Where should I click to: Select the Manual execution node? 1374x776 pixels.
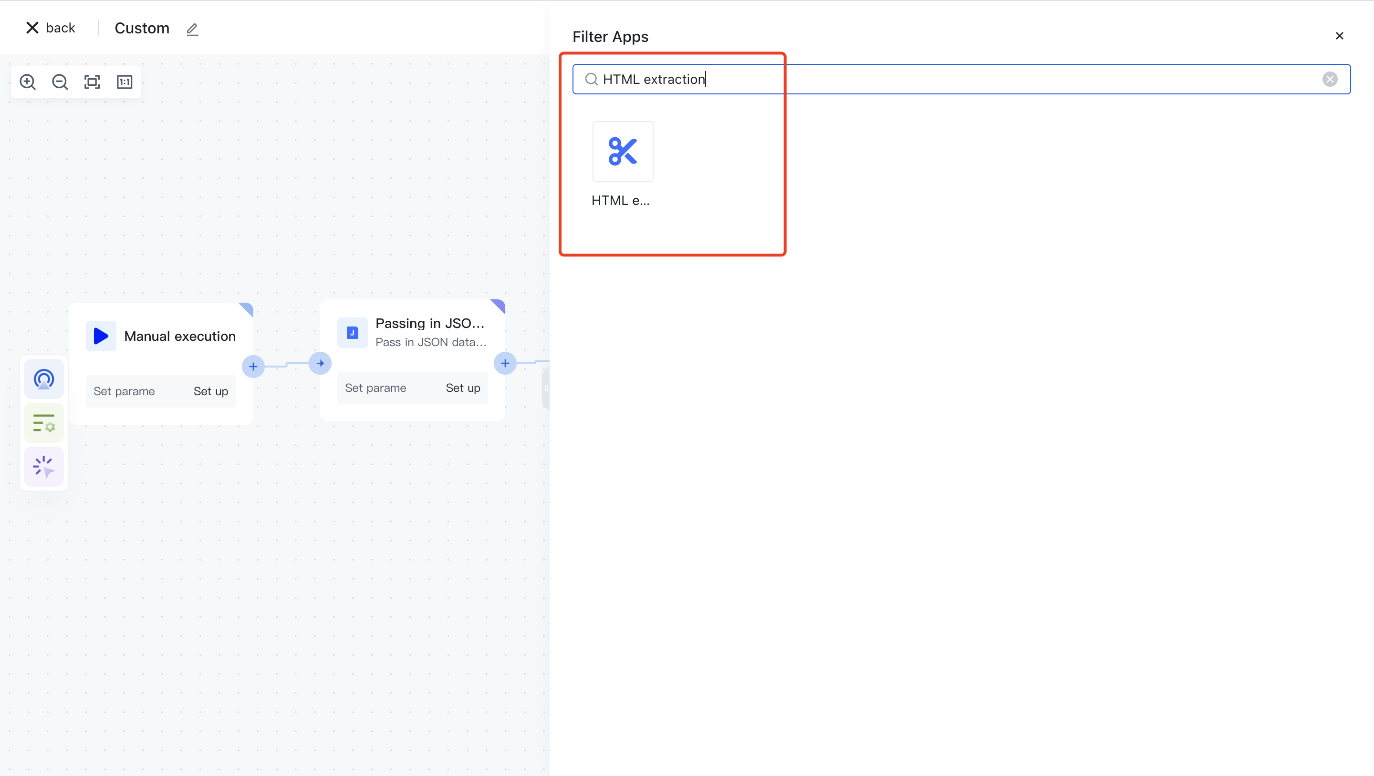pyautogui.click(x=180, y=337)
